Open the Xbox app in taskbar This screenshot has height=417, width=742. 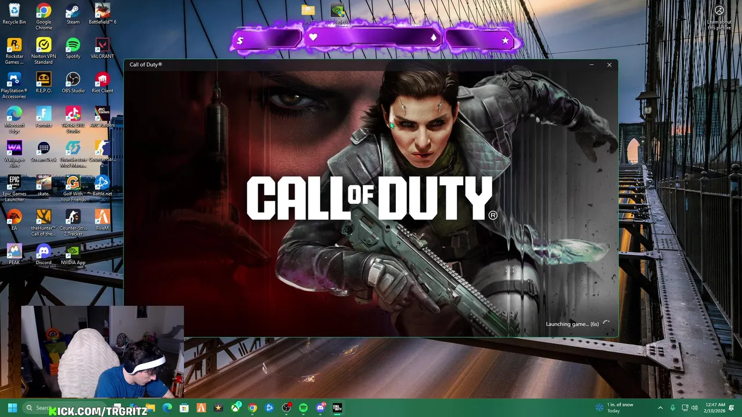pos(235,408)
